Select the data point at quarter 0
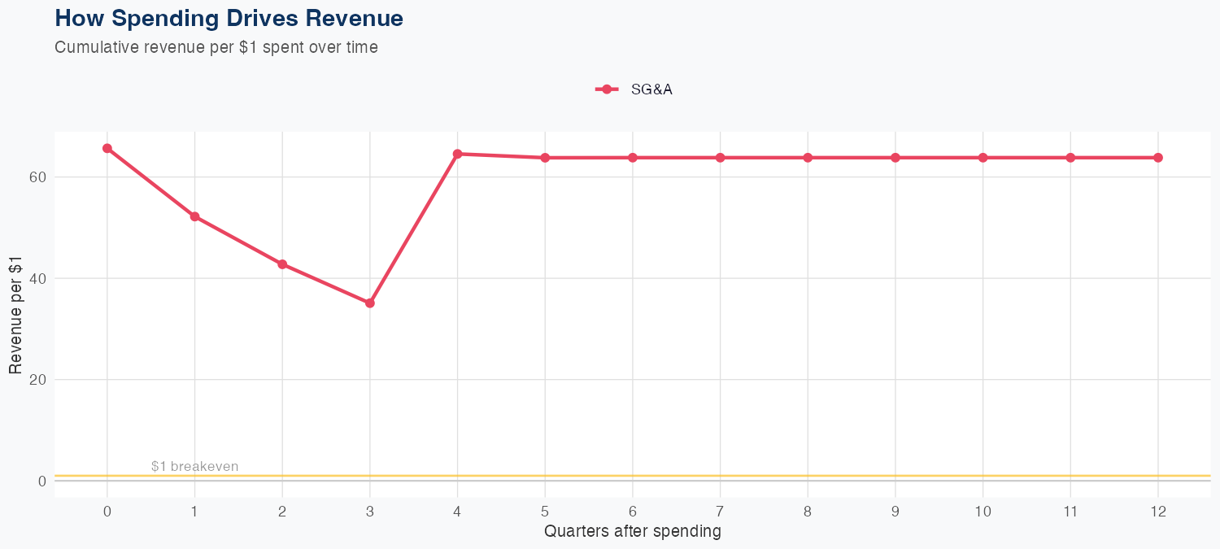 (x=107, y=148)
